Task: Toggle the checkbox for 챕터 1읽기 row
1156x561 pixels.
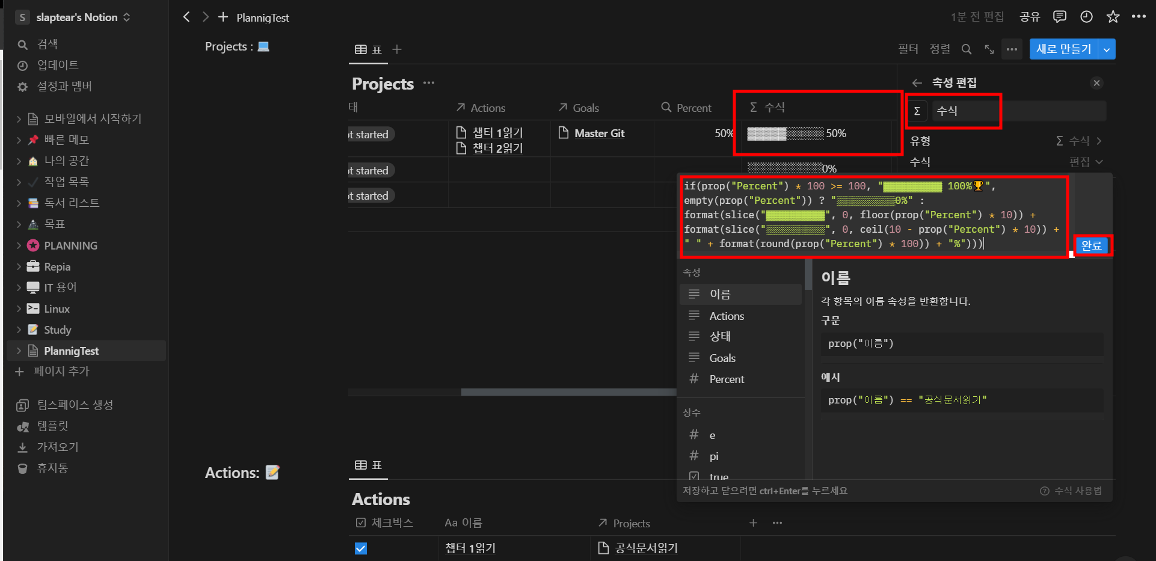Action: pos(361,548)
